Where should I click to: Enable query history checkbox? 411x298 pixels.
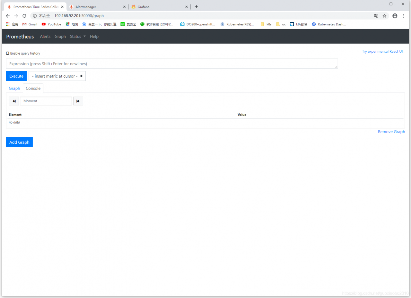pyautogui.click(x=7, y=53)
